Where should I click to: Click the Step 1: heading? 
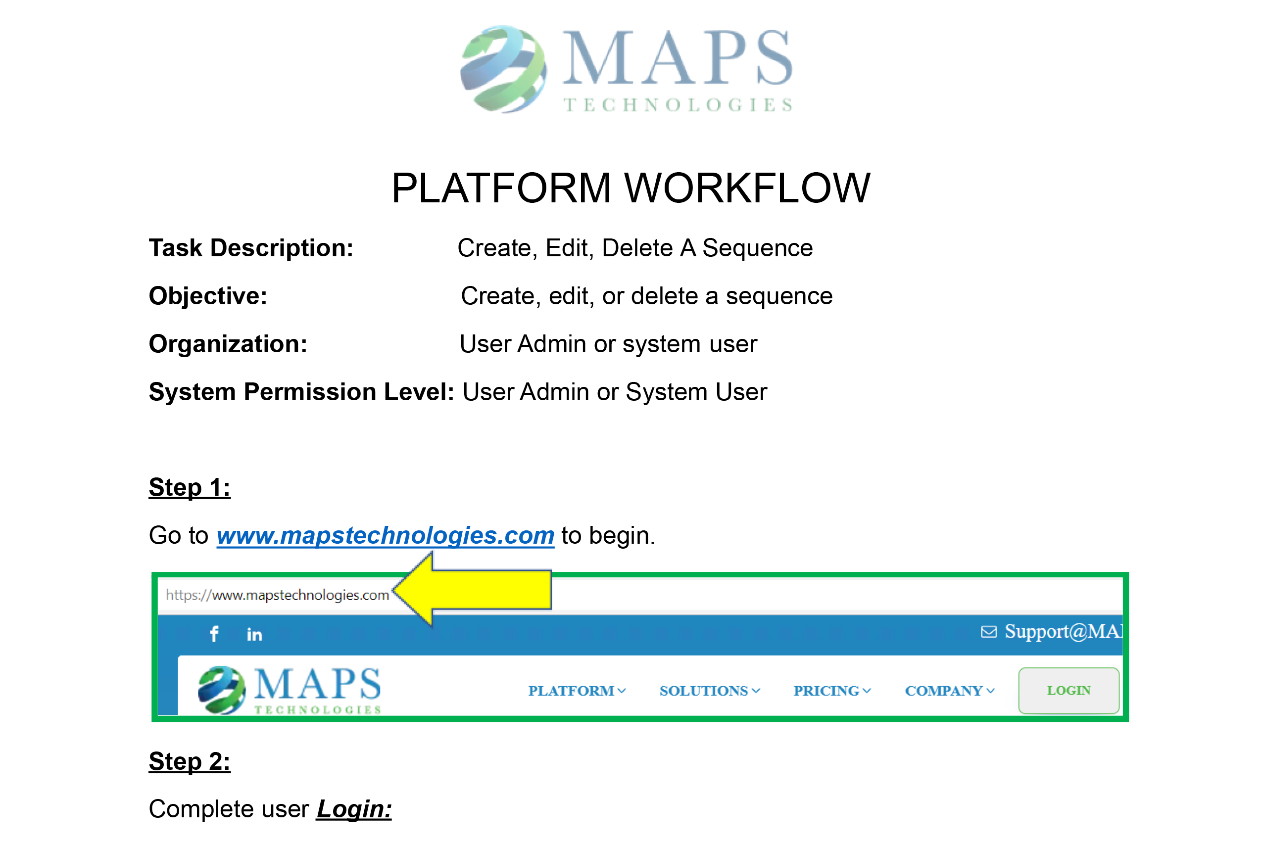190,487
